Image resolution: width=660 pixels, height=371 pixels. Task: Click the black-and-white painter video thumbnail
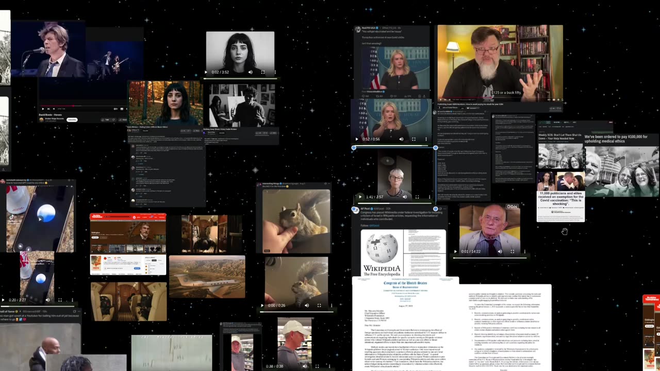242,106
